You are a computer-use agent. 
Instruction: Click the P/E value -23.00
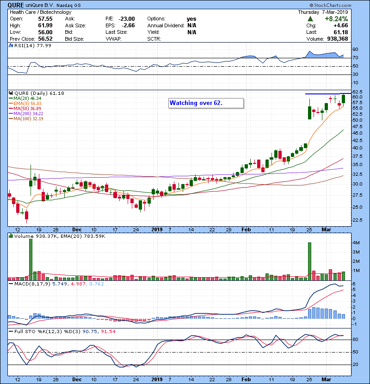pyautogui.click(x=127, y=19)
